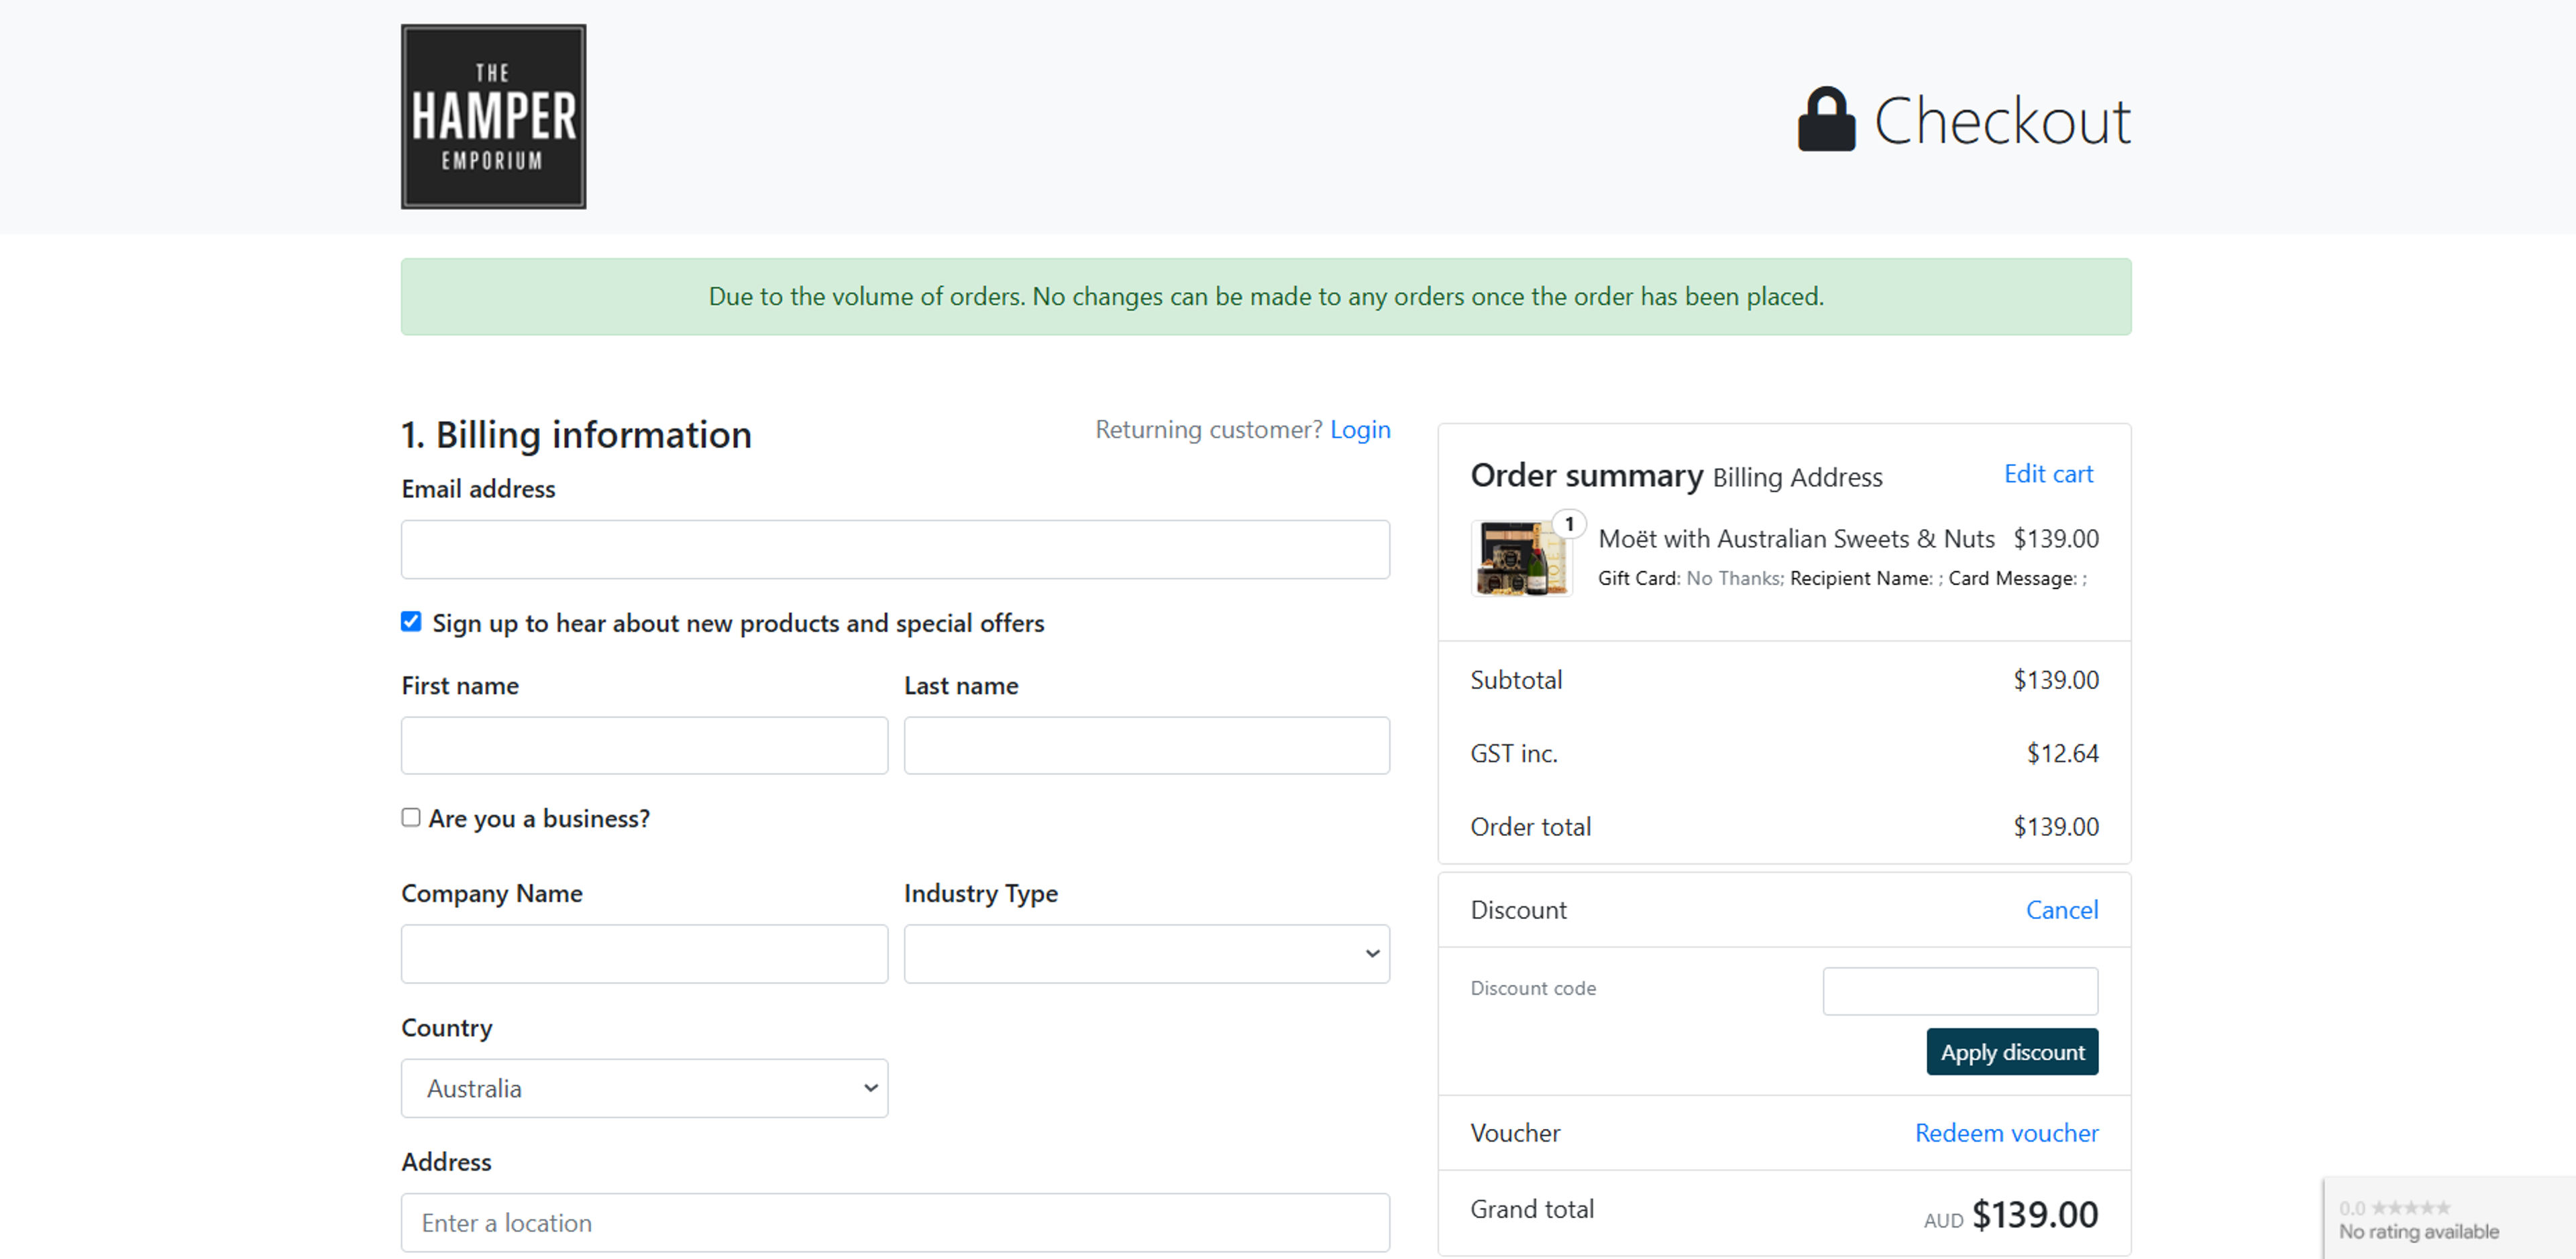The image size is (2576, 1259).
Task: Click the Checkout padlock icon
Action: pyautogui.click(x=1826, y=119)
